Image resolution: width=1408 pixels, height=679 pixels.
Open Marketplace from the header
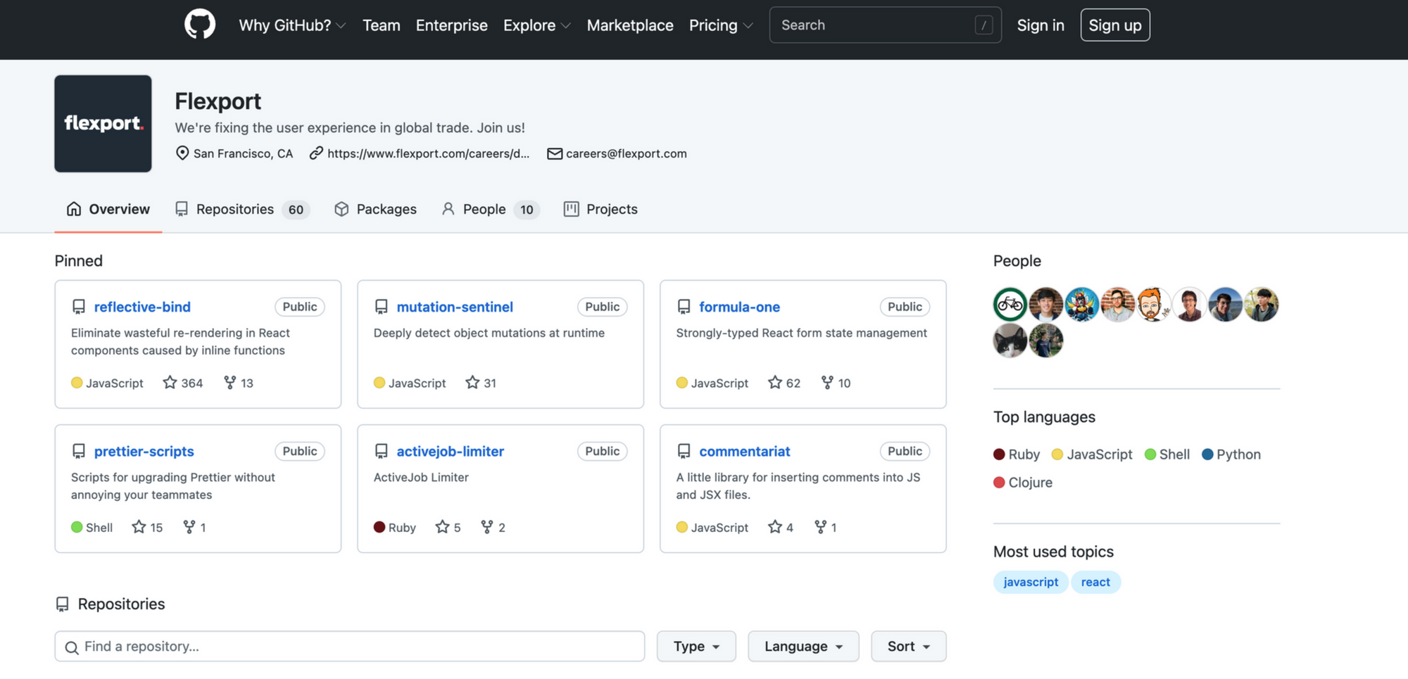(x=630, y=25)
